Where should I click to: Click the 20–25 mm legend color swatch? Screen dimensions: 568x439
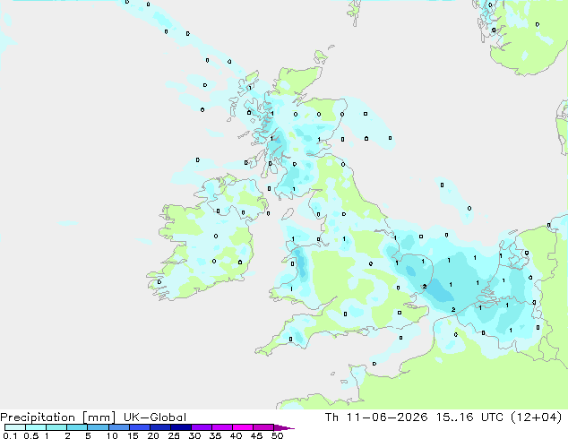point(160,427)
